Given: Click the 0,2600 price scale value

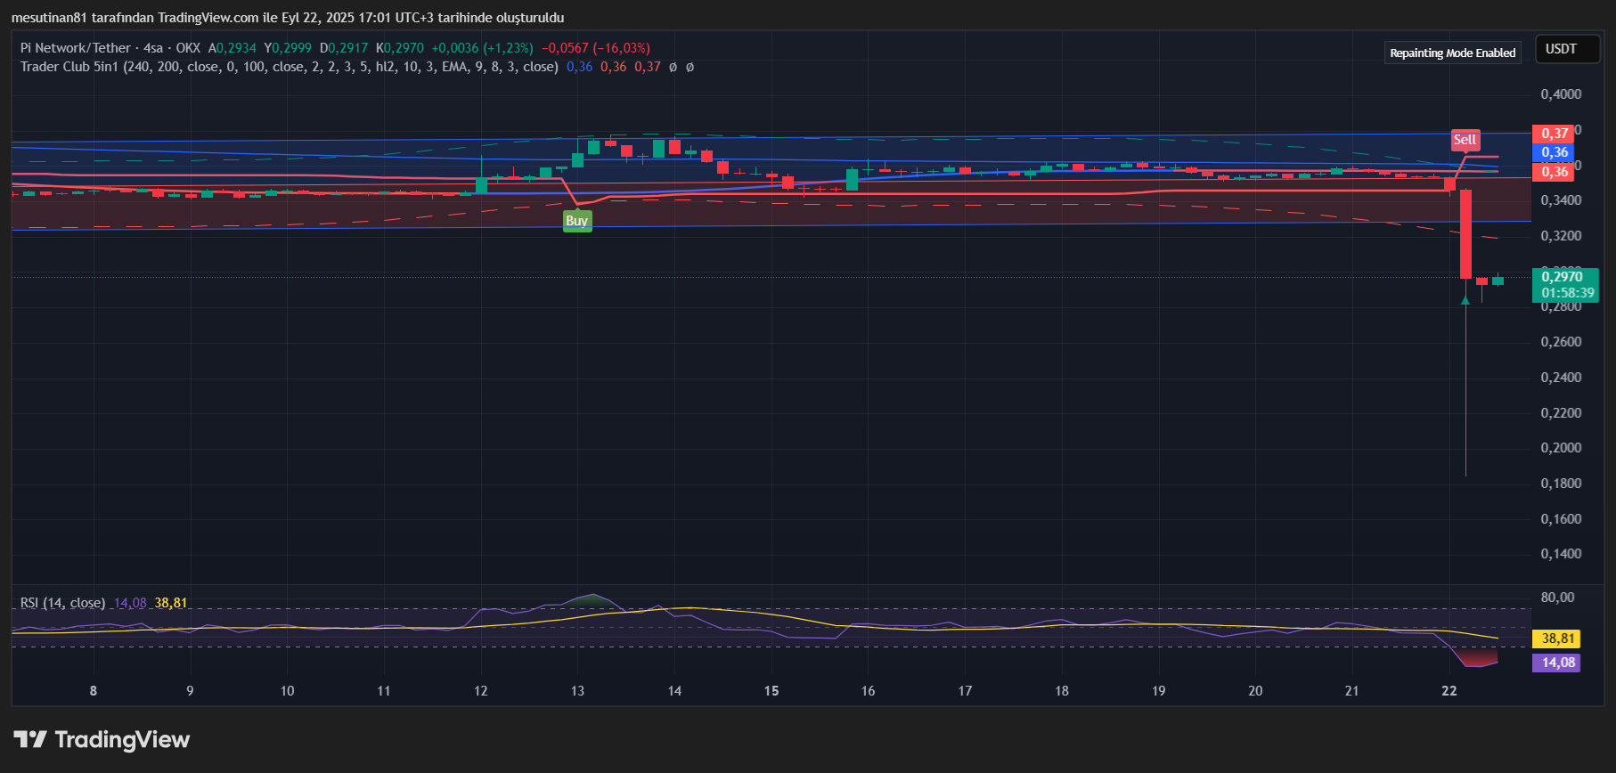Looking at the screenshot, I should [x=1561, y=342].
